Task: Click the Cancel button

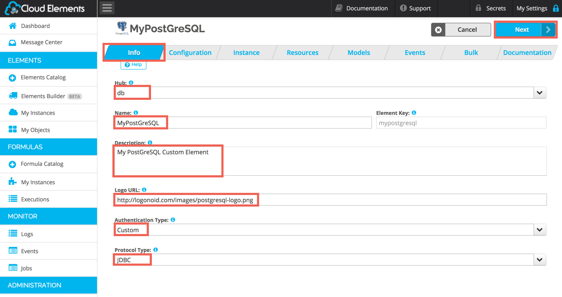Action: click(x=461, y=30)
